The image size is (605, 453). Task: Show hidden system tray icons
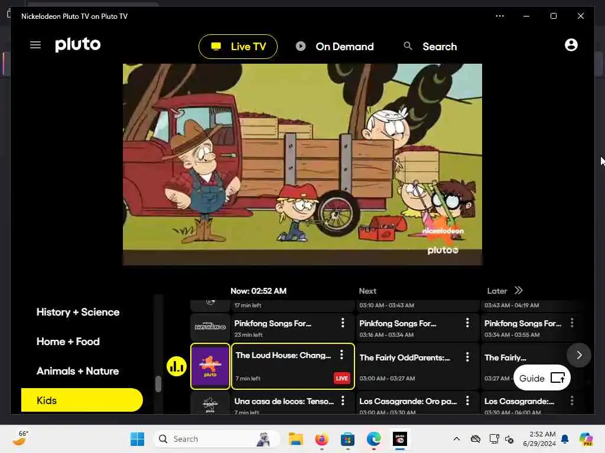click(457, 439)
